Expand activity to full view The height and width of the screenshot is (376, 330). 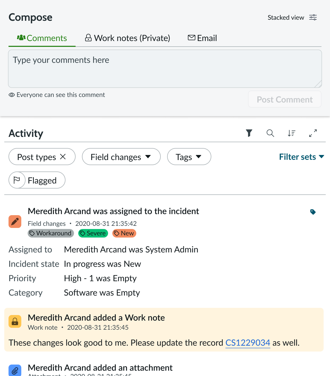pos(313,133)
